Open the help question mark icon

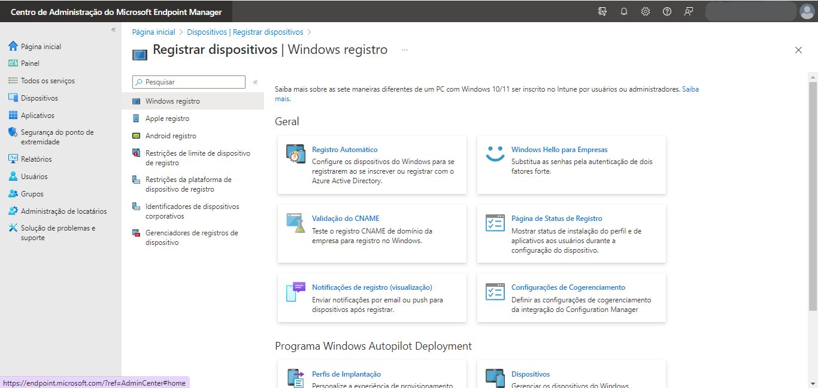pos(667,11)
